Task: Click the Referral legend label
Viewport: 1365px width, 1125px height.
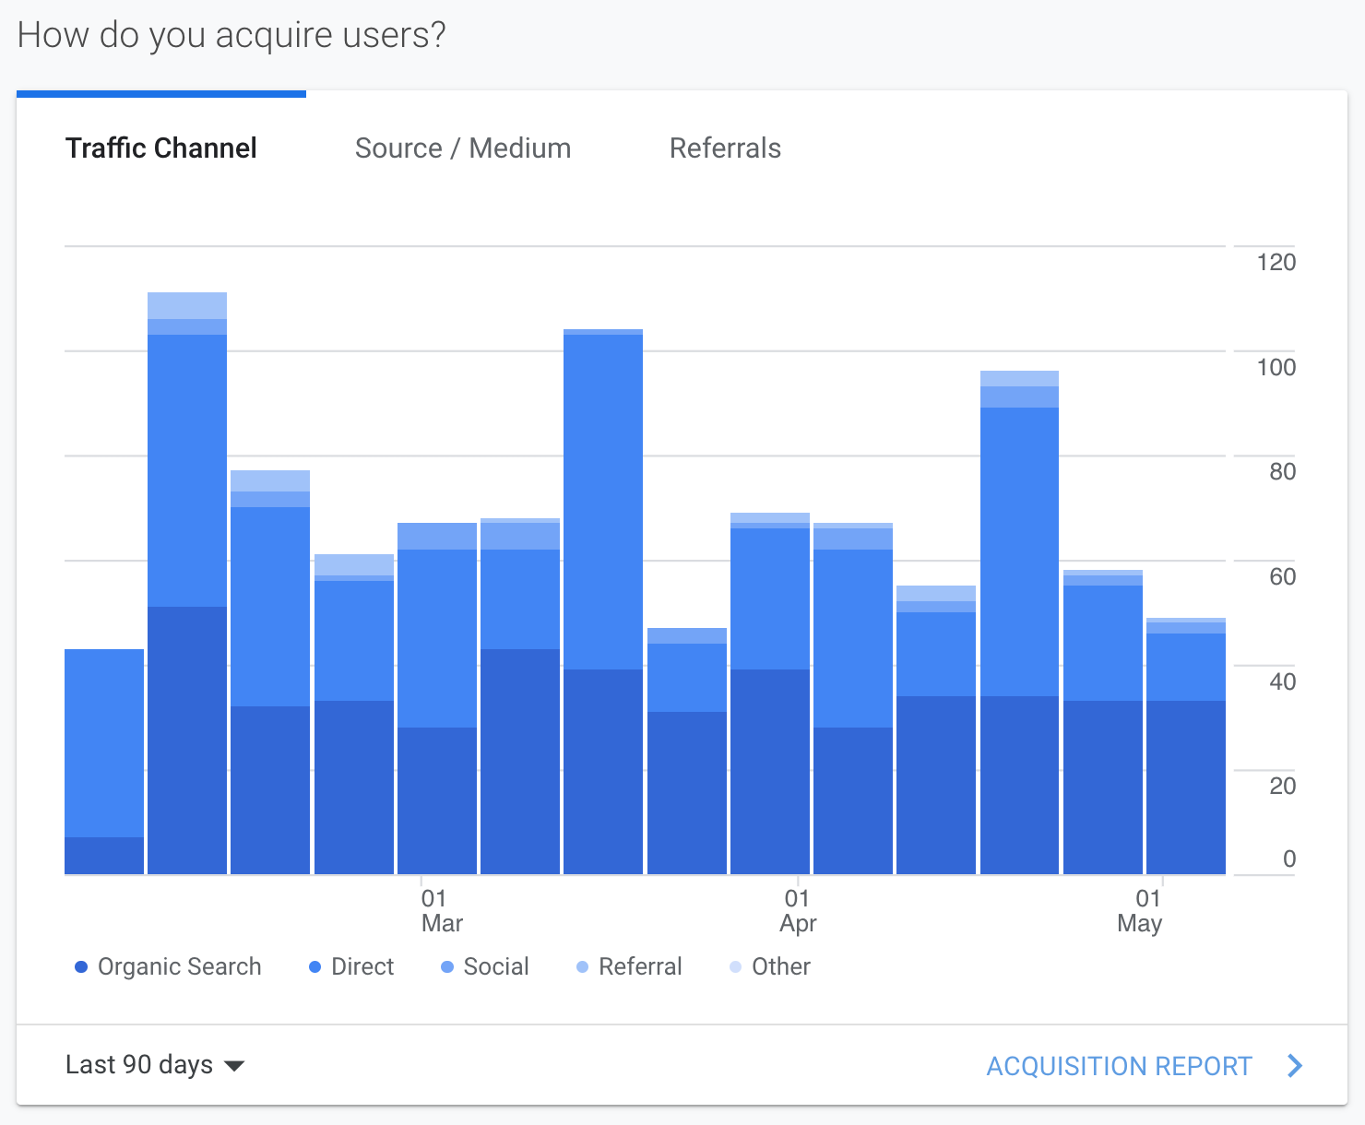Action: (x=640, y=967)
